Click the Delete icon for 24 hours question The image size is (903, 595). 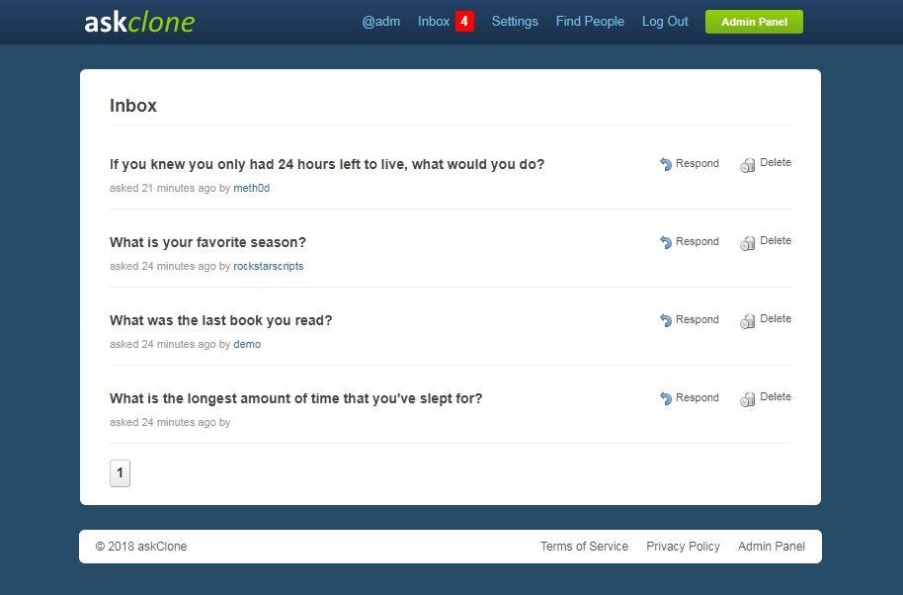click(x=748, y=165)
